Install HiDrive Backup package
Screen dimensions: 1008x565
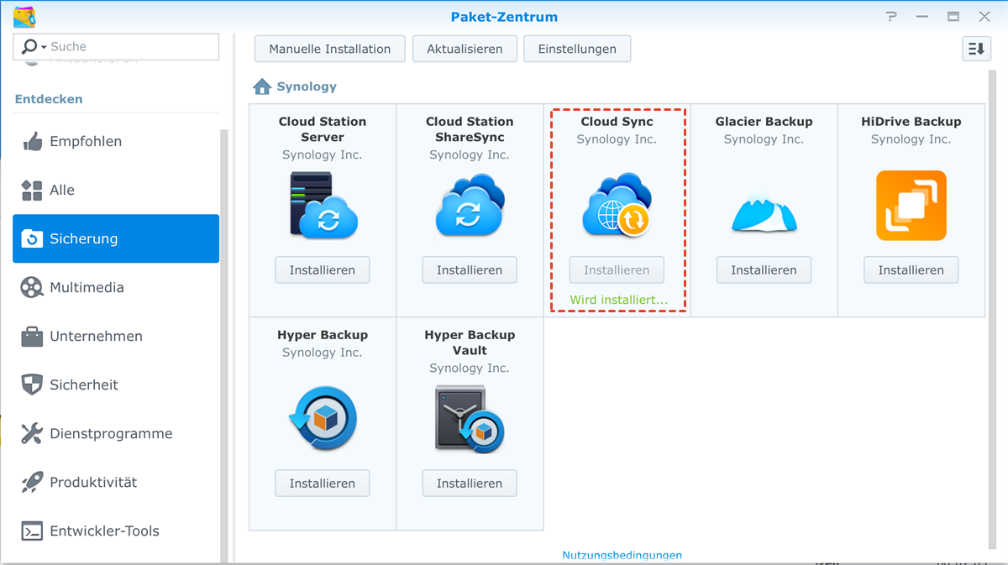(911, 269)
